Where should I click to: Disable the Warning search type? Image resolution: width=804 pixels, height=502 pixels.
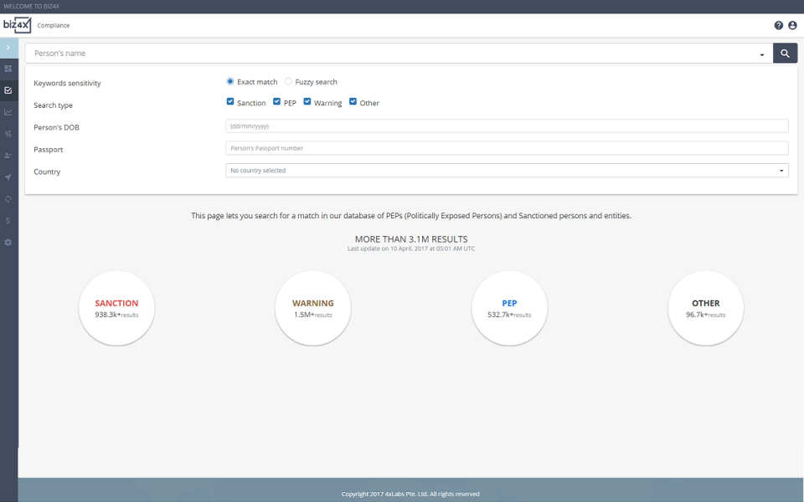[306, 101]
